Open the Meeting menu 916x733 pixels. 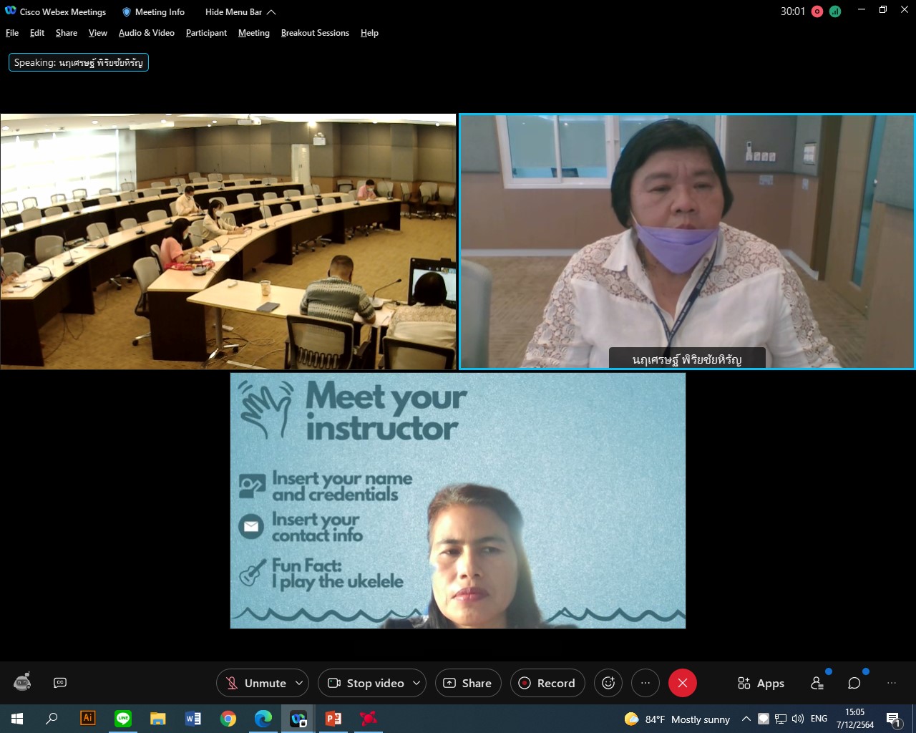254,33
